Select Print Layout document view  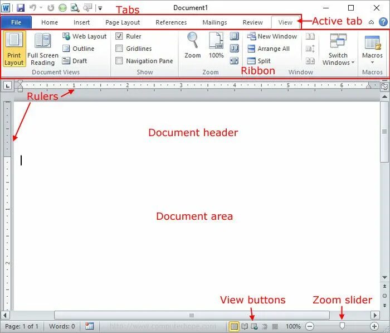[x=14, y=49]
